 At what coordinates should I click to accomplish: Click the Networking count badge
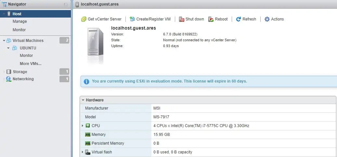64,79
